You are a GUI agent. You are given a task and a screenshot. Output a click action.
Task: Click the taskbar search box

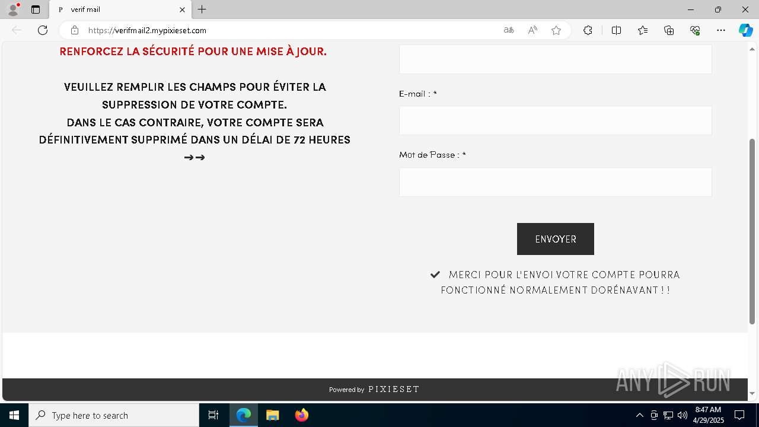pyautogui.click(x=114, y=415)
